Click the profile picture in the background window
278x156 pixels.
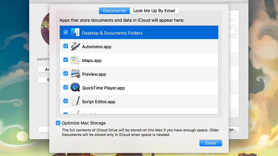(x=45, y=29)
